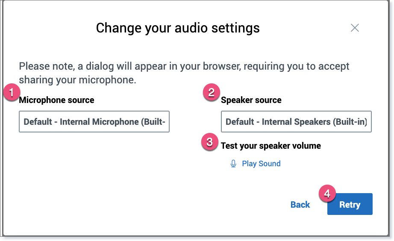
Task: Select the Default - Internal Microphone field
Action: (94, 122)
